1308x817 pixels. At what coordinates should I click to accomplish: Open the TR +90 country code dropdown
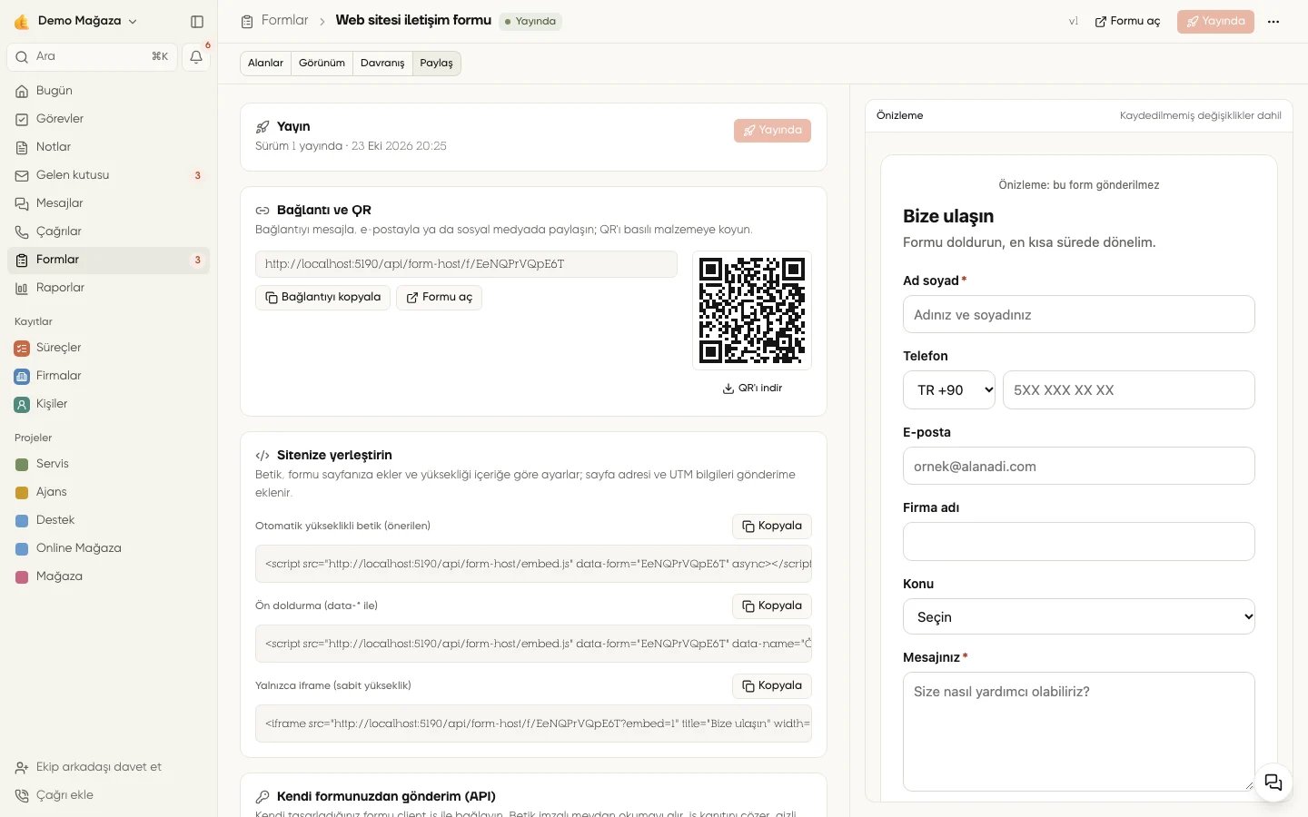pyautogui.click(x=949, y=390)
